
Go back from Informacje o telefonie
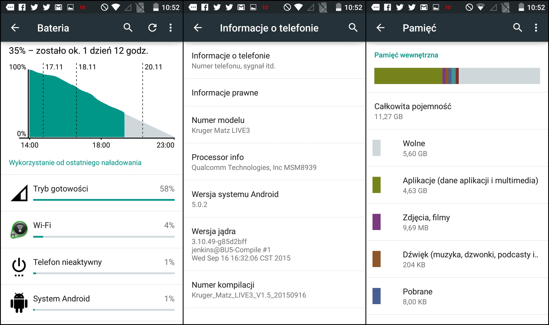point(198,28)
